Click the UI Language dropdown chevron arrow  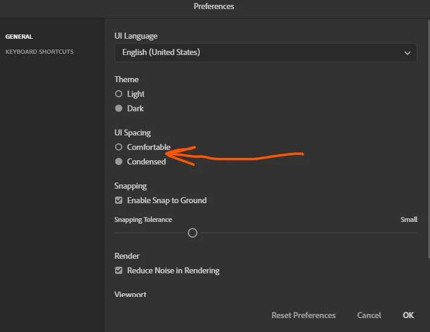click(x=408, y=53)
